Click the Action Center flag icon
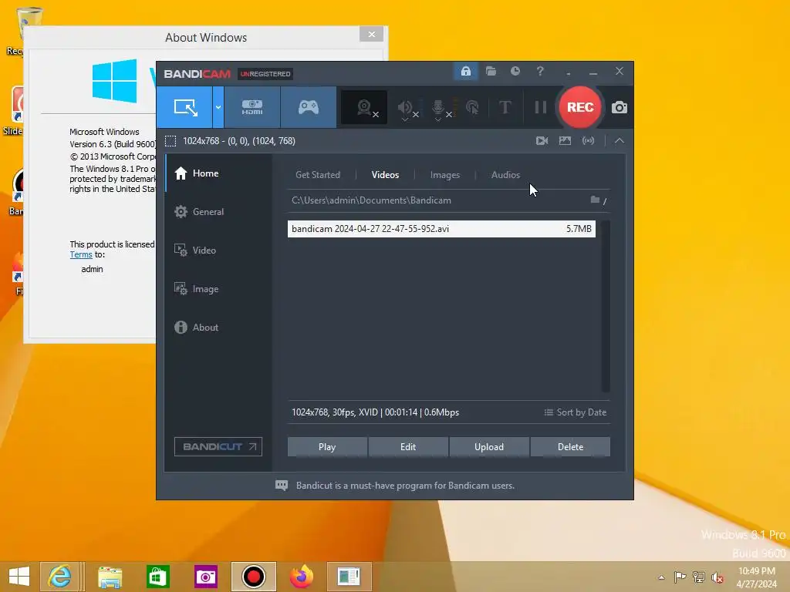The width and height of the screenshot is (790, 592). tap(680, 577)
